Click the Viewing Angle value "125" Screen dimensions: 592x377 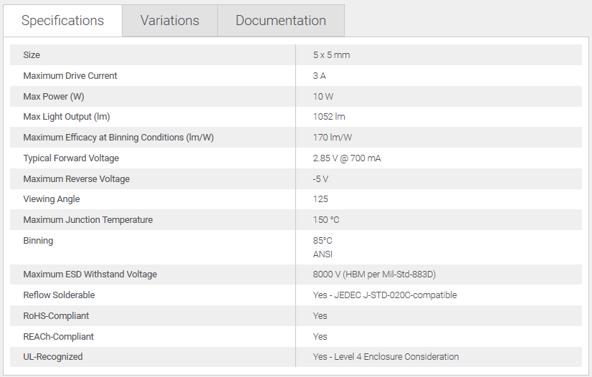(320, 199)
